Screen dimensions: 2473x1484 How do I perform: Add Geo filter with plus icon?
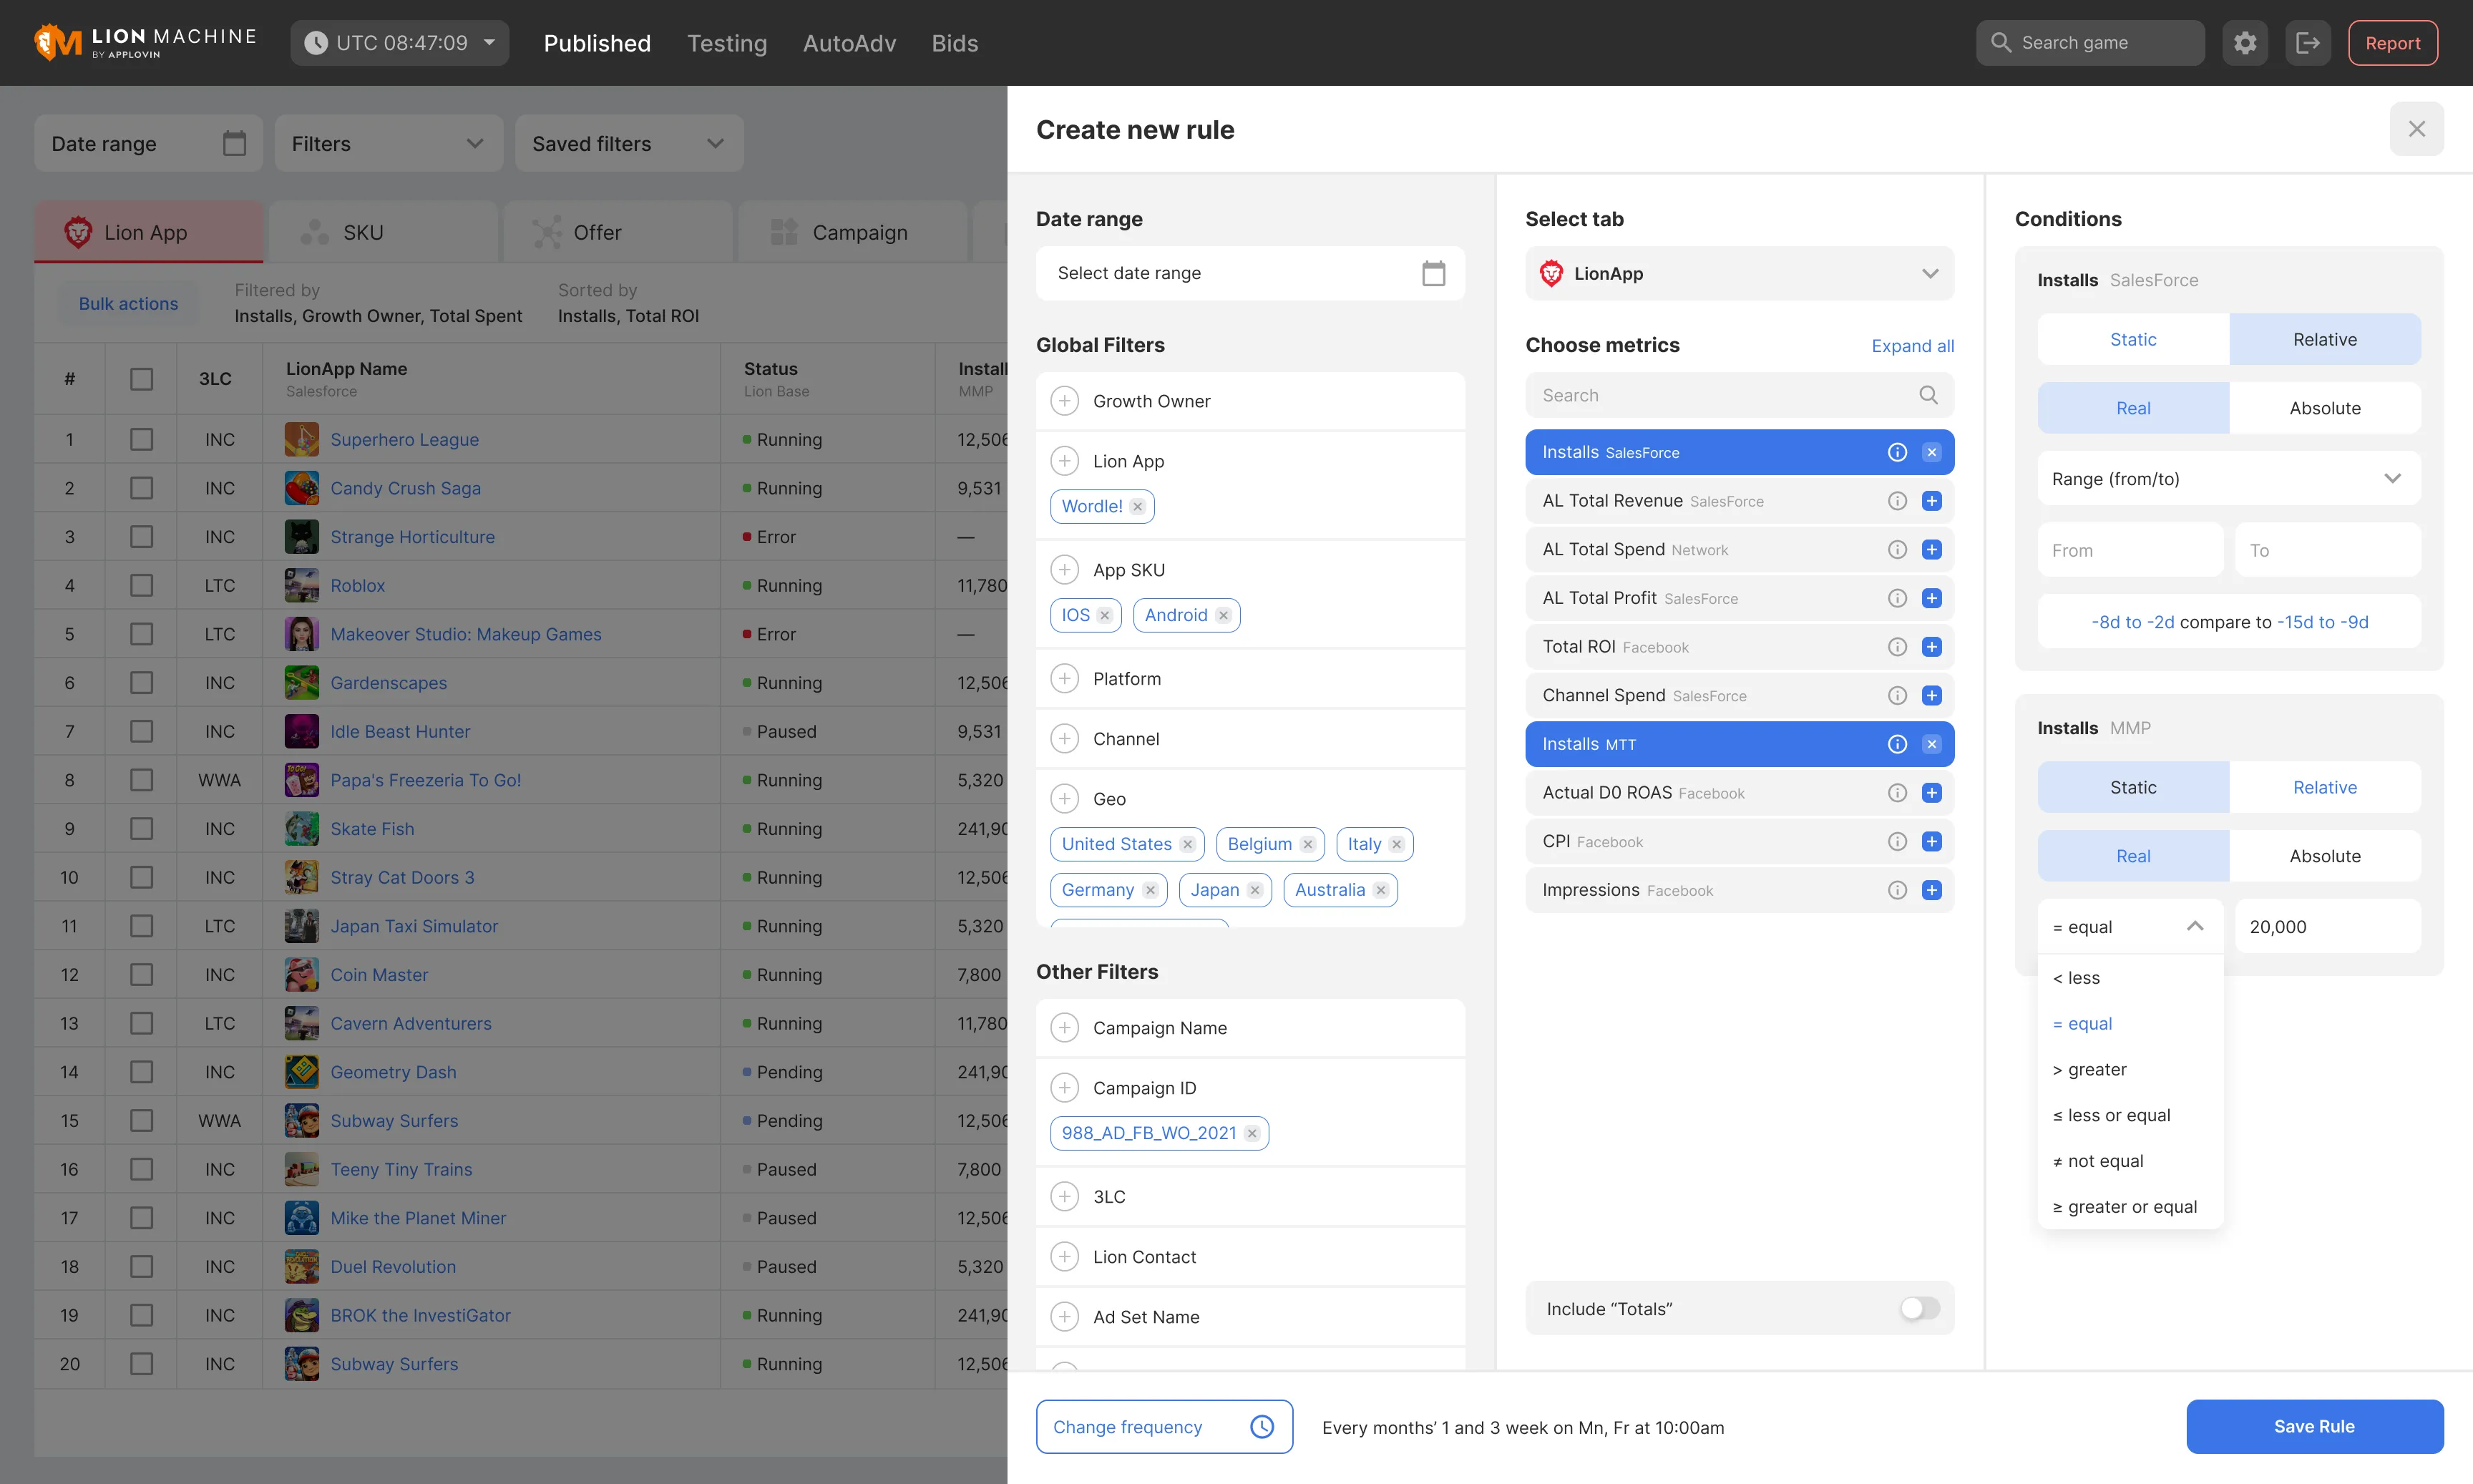(x=1065, y=799)
